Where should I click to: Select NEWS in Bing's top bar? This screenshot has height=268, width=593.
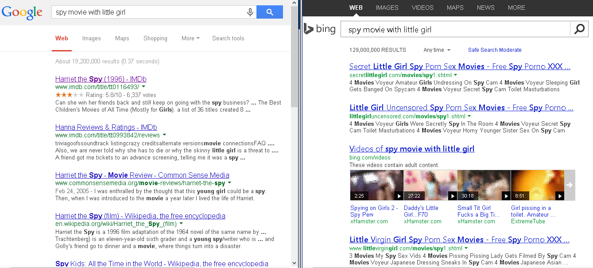point(485,8)
